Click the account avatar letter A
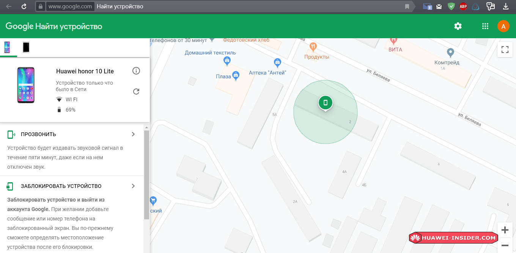The image size is (516, 253). 503,26
